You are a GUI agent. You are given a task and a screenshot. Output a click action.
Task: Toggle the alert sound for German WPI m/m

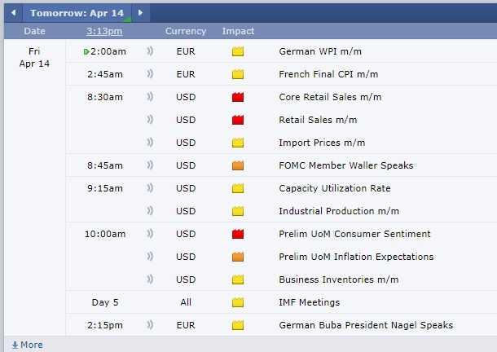click(150, 51)
